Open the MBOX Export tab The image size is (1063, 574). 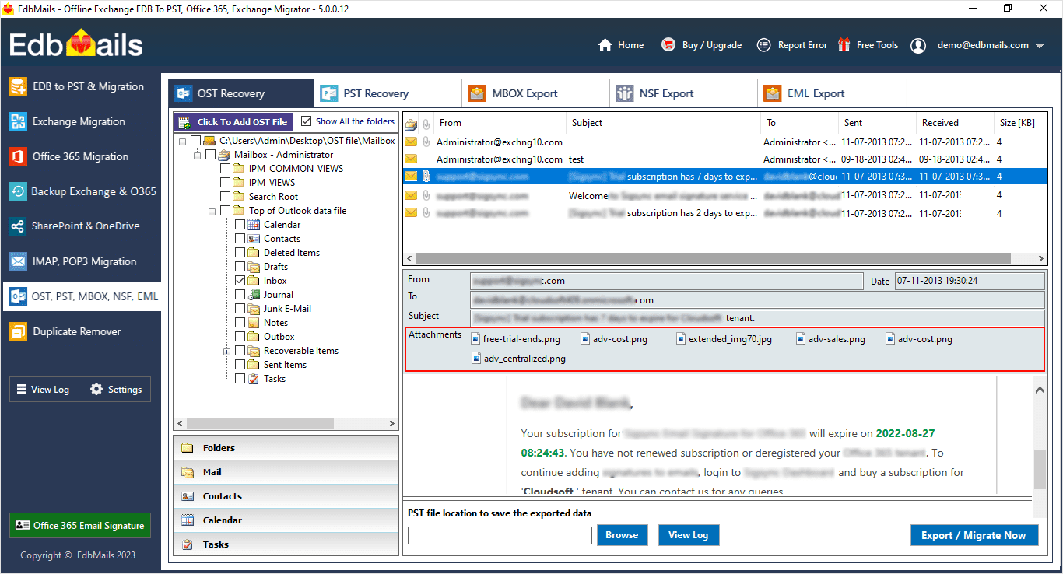coord(535,93)
